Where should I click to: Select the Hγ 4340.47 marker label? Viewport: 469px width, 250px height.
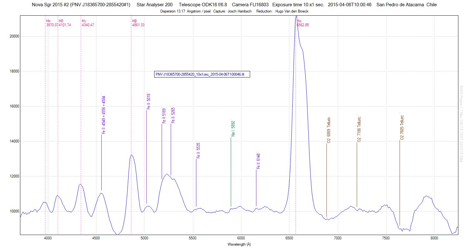coord(88,23)
